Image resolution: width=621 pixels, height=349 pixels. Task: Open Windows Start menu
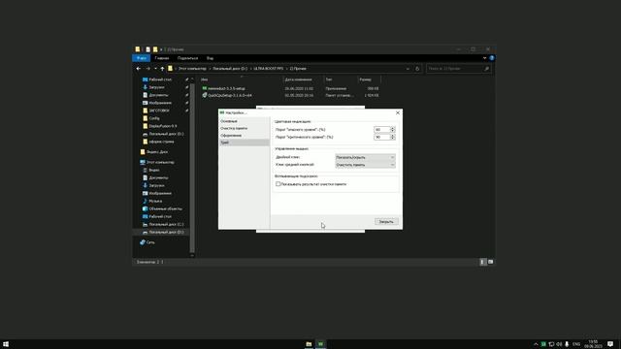(x=6, y=344)
